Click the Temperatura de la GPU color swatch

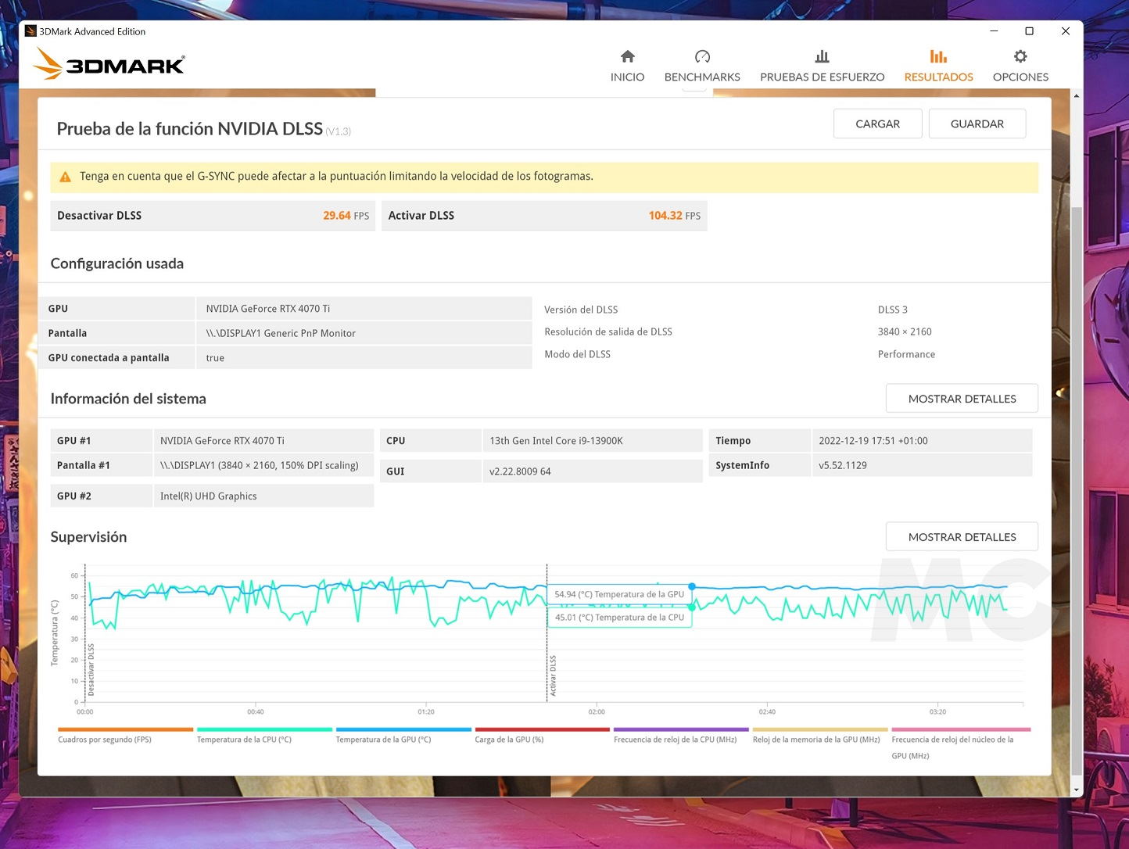(x=403, y=729)
